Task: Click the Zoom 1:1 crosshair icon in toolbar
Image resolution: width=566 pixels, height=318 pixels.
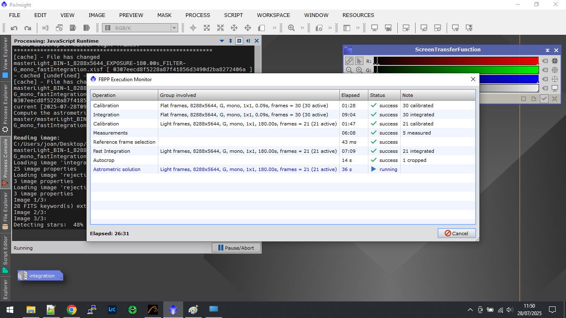Action: (x=193, y=28)
